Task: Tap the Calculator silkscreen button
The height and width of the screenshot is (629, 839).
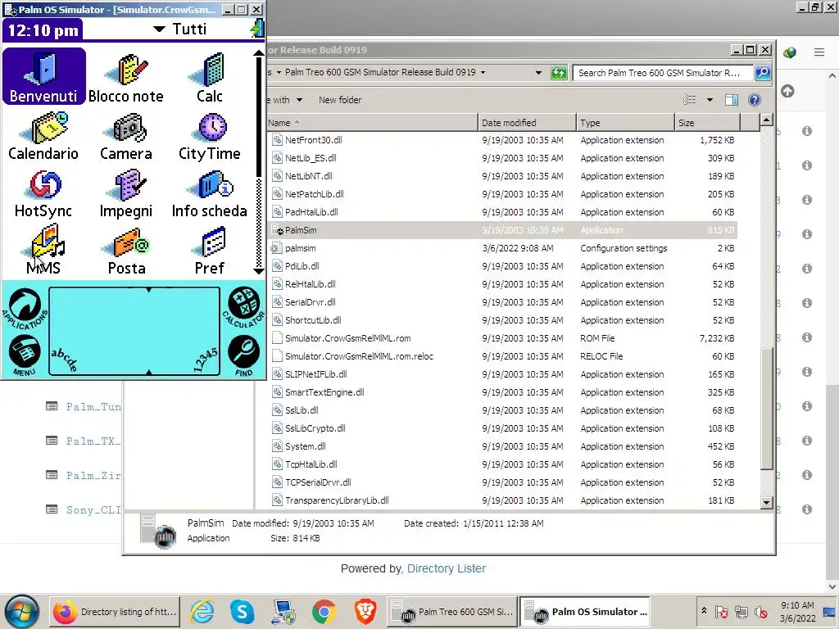Action: point(244,307)
